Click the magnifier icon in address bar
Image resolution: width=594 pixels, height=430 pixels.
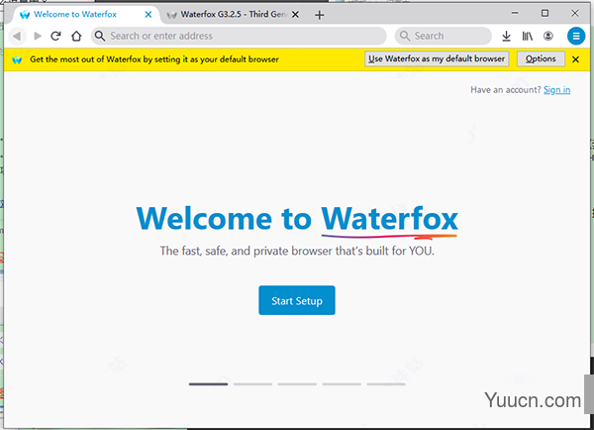click(x=100, y=36)
